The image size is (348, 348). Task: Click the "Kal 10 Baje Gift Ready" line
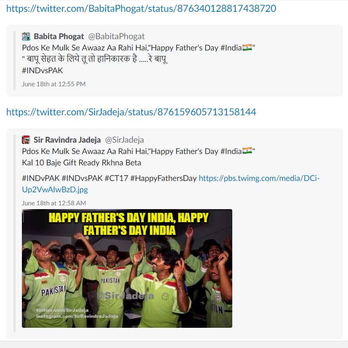coord(82,163)
